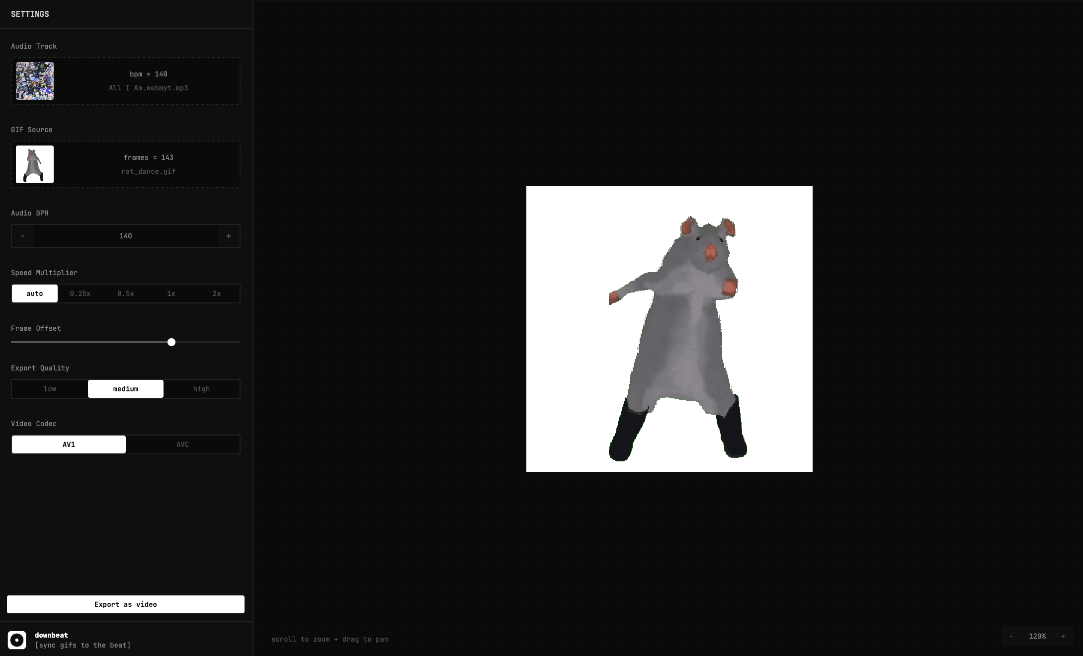
Task: Click the Audio BPM value field
Action: (126, 236)
